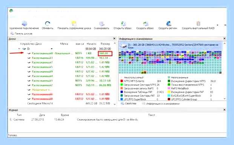Viewport: 234px width, 145px height.
Task: Open Удаленное подключение toolbar icon
Action: tap(24, 24)
